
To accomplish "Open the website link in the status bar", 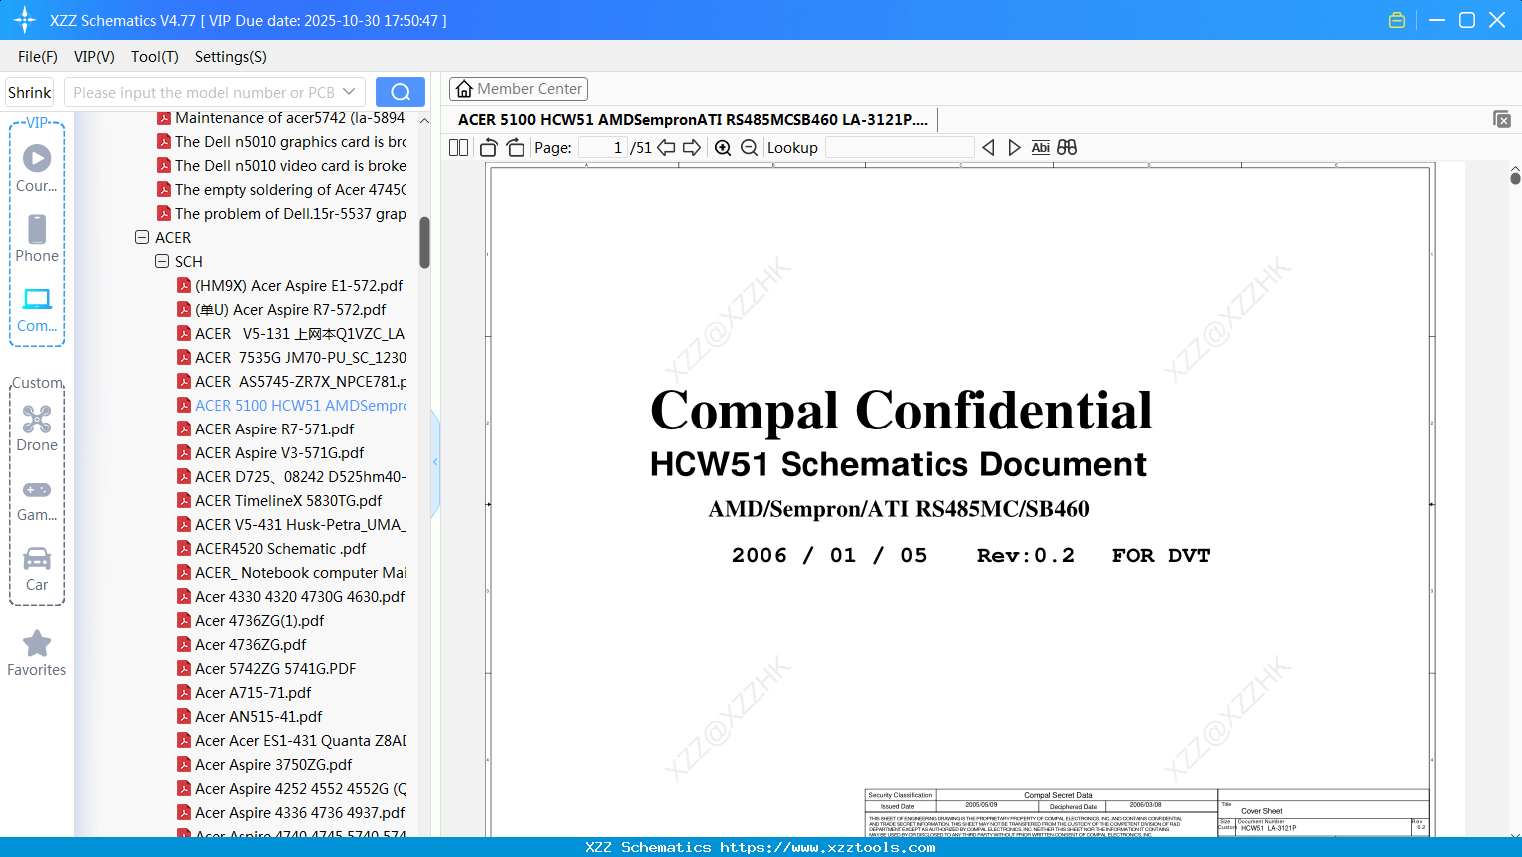I will [827, 848].
